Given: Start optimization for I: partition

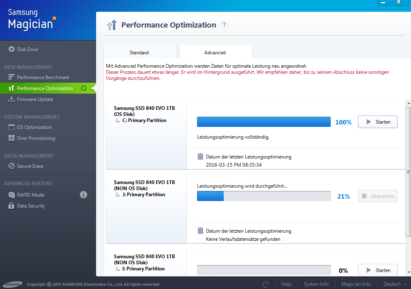Looking at the screenshot, I should (x=377, y=270).
